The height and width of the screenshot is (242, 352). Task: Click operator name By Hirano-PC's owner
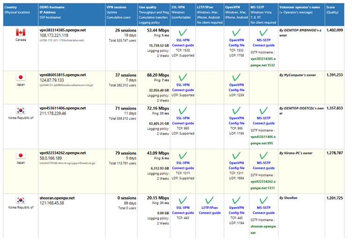[x=296, y=153]
